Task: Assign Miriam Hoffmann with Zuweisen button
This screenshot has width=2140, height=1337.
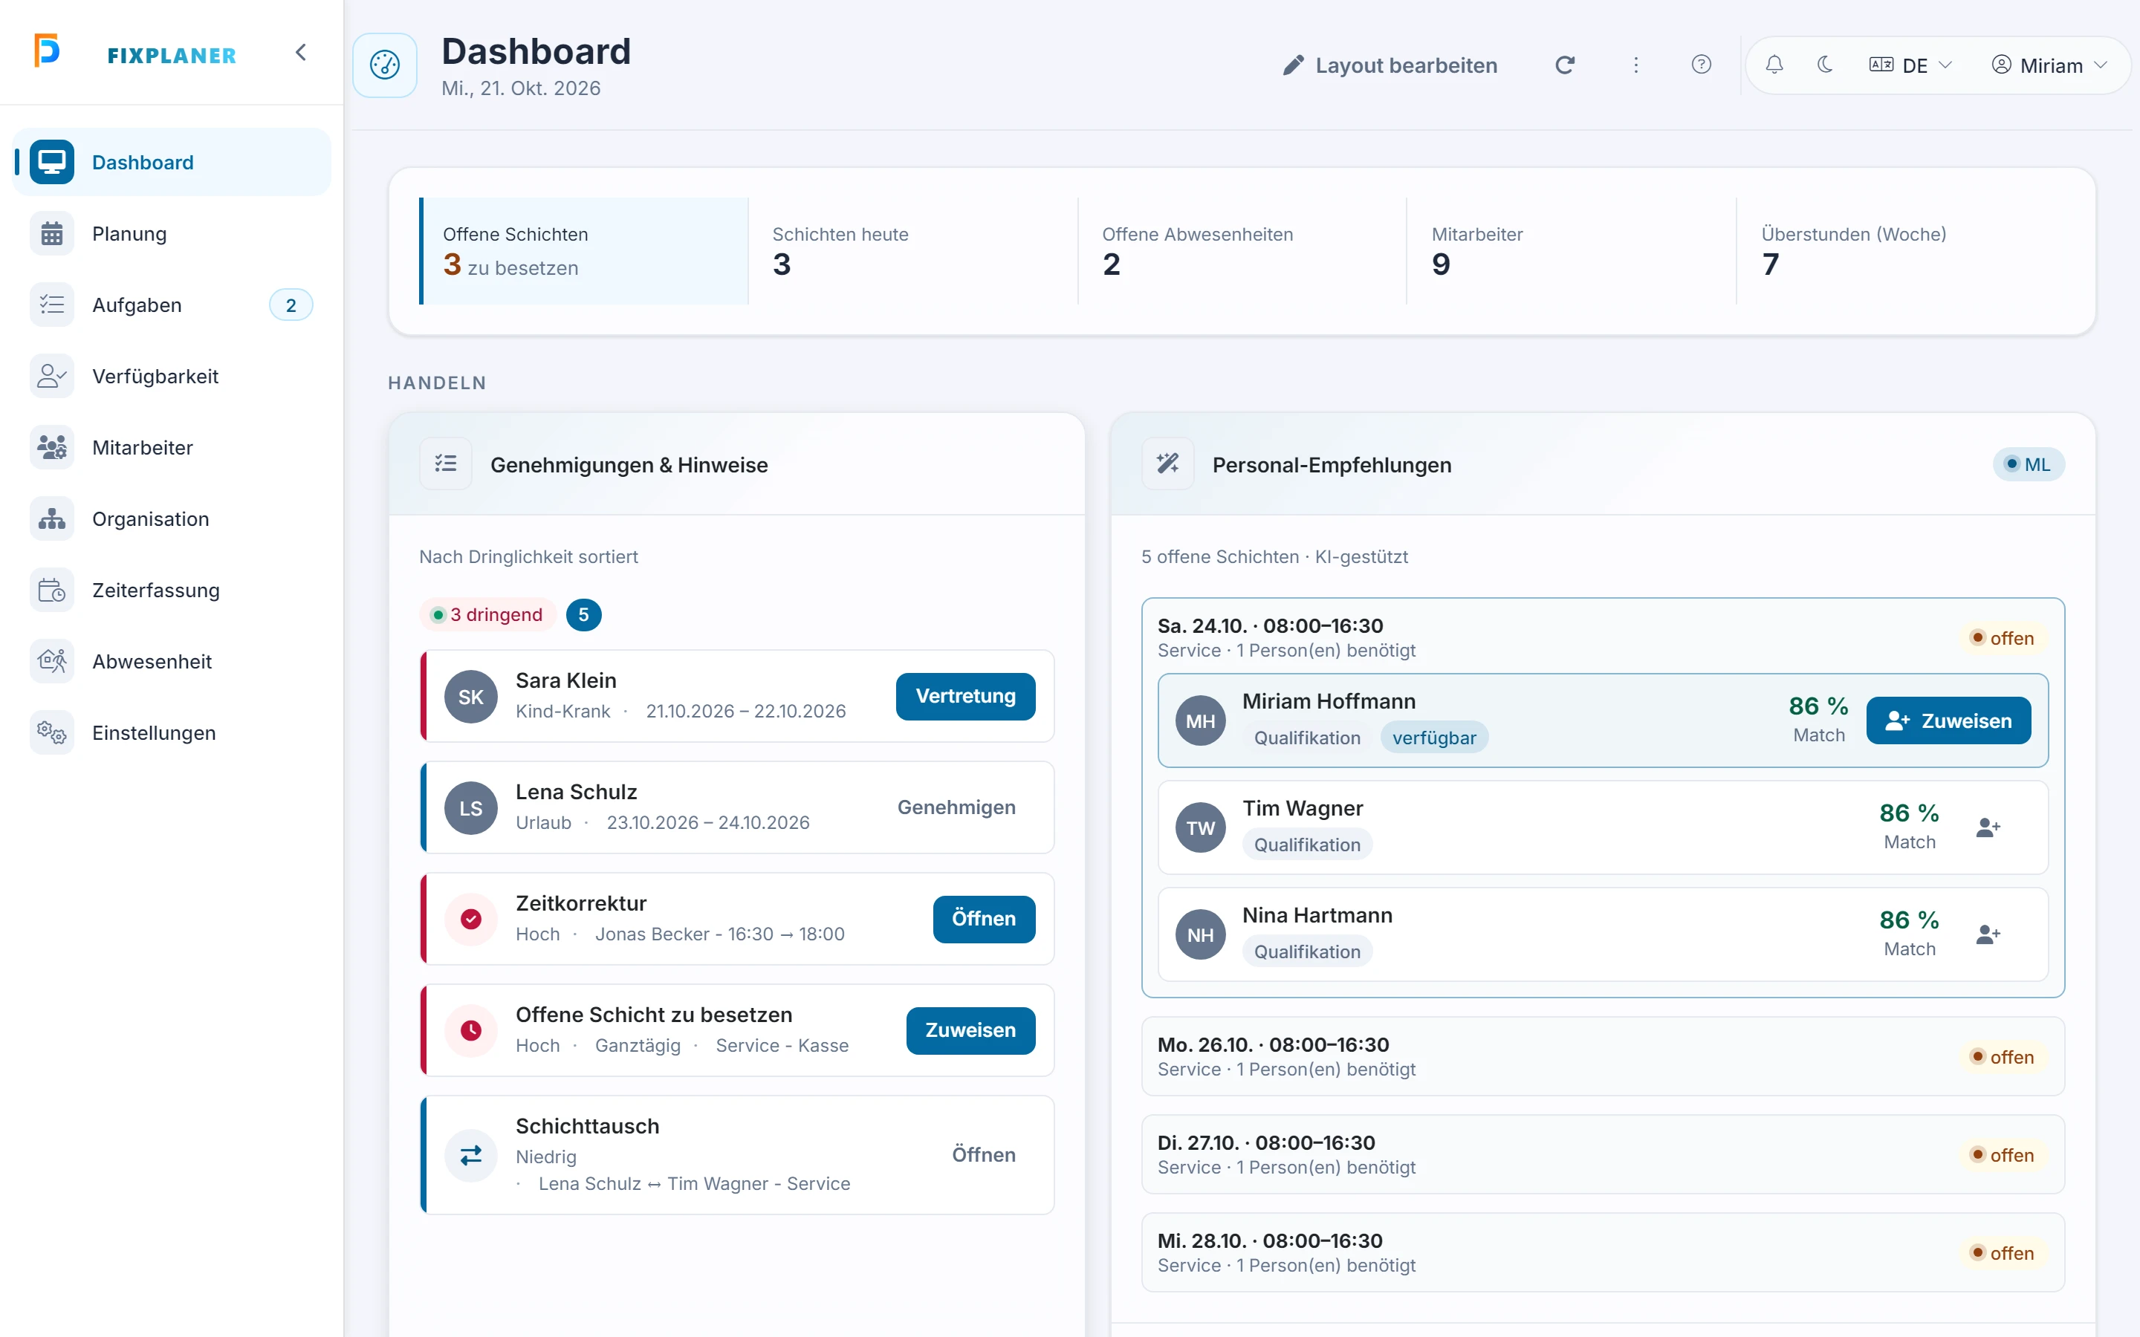Action: pos(1948,720)
